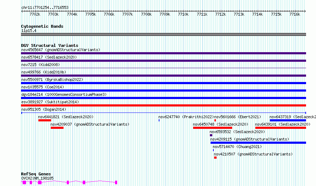This screenshot has width=316, height=186.
Task: Click the chr11:7701254..7716553 position label
Action: point(45,8)
